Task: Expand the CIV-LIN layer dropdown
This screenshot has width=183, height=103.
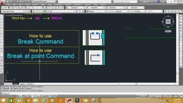Action: (x=74, y=11)
